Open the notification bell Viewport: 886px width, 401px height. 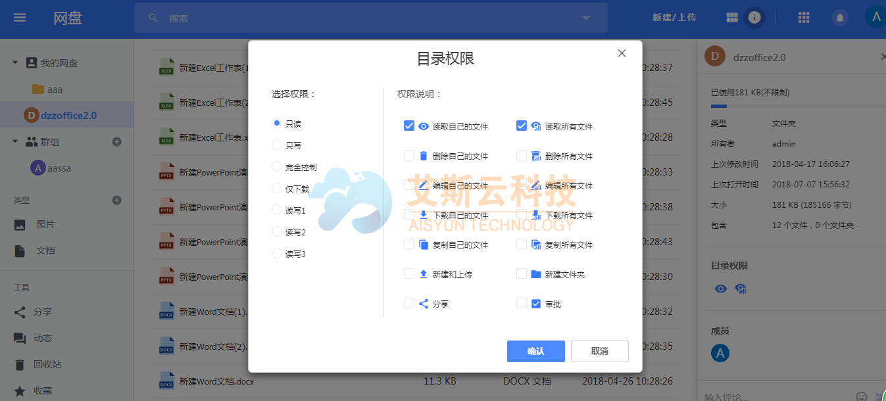[839, 17]
